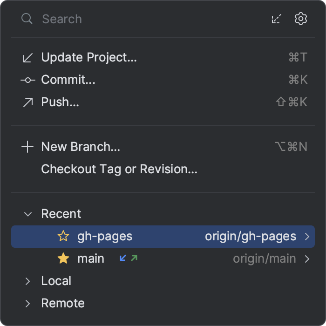The image size is (326, 326).
Task: Open the settings gear icon
Action: tap(301, 19)
